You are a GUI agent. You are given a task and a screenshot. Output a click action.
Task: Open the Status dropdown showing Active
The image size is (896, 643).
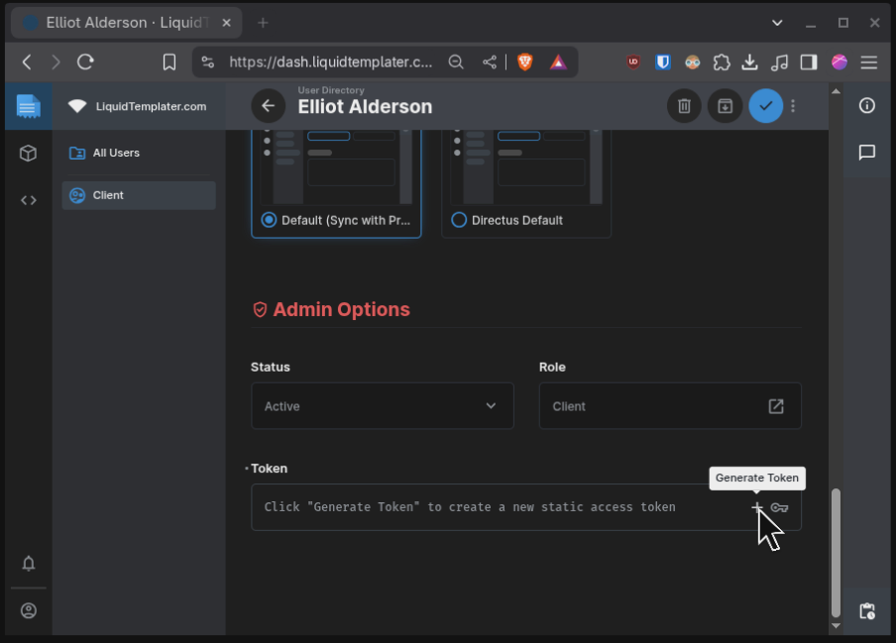pyautogui.click(x=383, y=406)
